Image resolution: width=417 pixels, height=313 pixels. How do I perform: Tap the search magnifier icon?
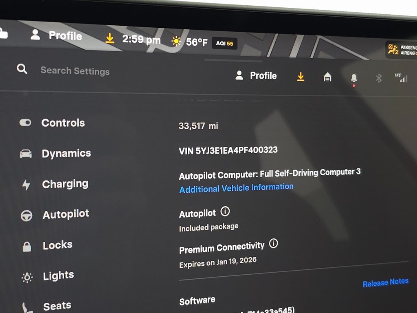coord(22,69)
